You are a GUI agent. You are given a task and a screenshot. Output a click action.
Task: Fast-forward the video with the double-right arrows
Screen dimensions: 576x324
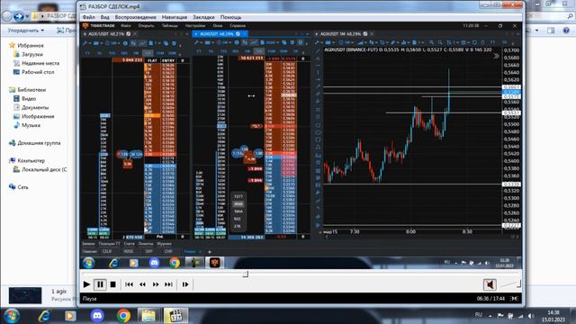point(156,284)
